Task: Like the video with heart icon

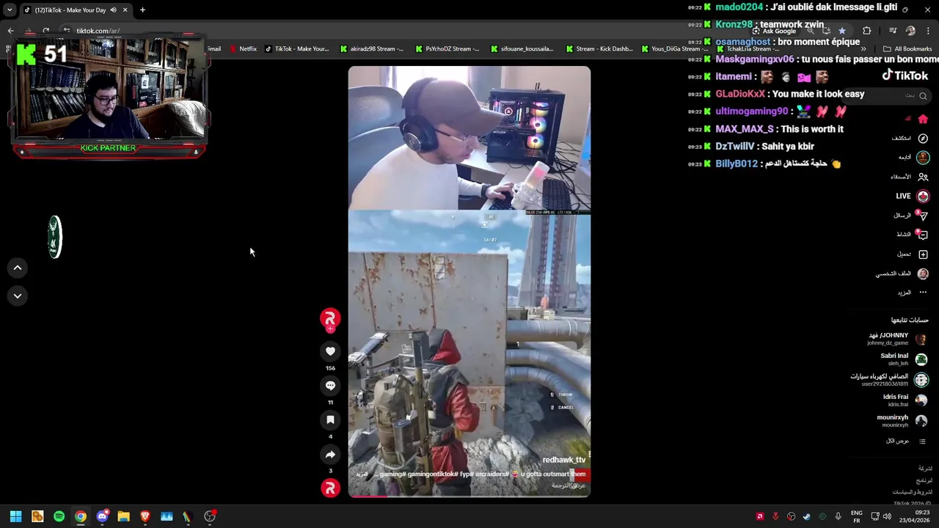Action: [330, 351]
